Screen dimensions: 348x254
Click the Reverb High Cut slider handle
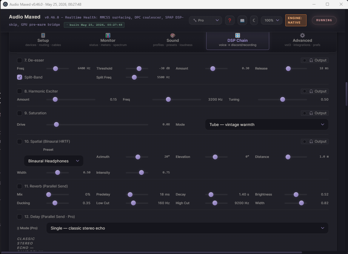pyautogui.click(x=215, y=203)
